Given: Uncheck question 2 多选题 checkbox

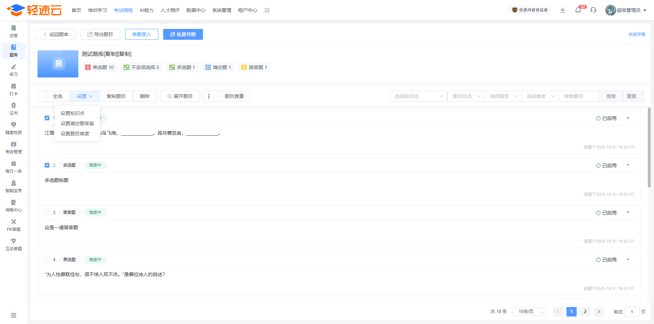Looking at the screenshot, I should (x=47, y=165).
